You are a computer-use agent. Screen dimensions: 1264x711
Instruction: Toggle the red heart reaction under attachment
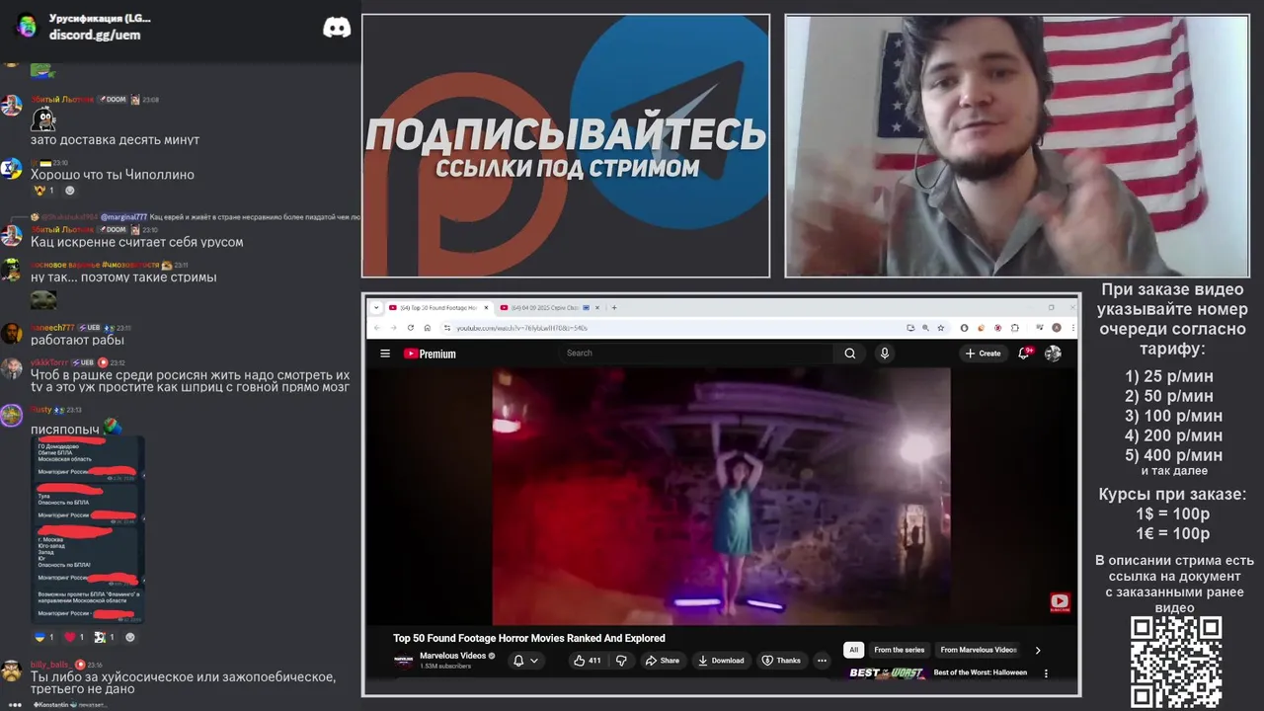click(x=75, y=637)
